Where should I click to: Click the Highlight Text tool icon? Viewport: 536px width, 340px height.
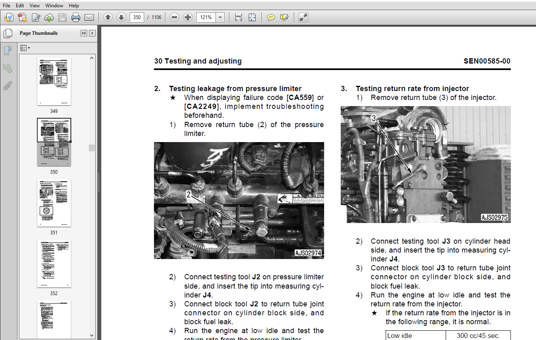tap(284, 17)
